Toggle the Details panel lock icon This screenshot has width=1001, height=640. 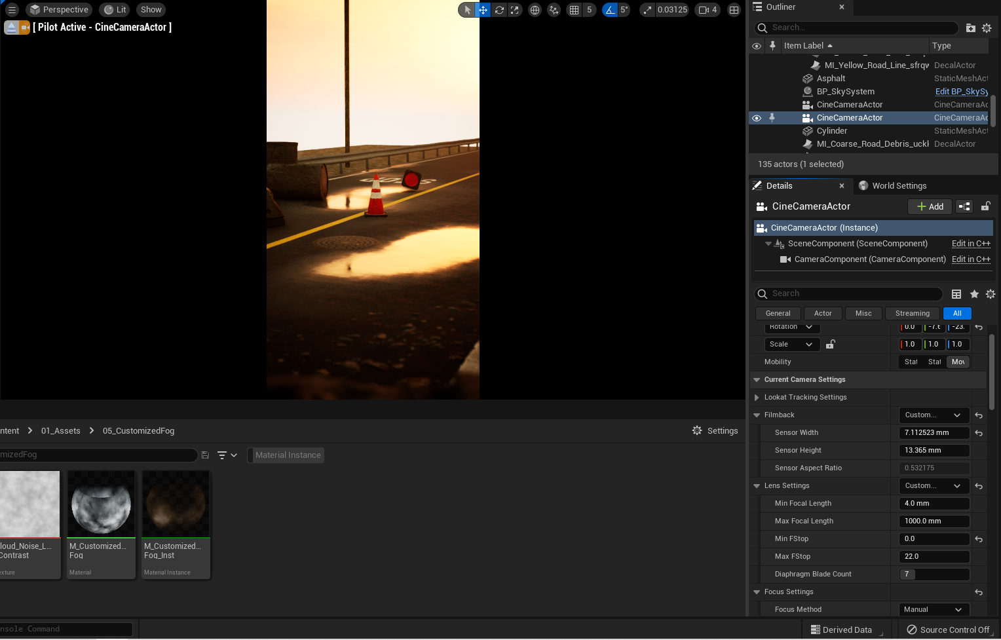tap(985, 206)
